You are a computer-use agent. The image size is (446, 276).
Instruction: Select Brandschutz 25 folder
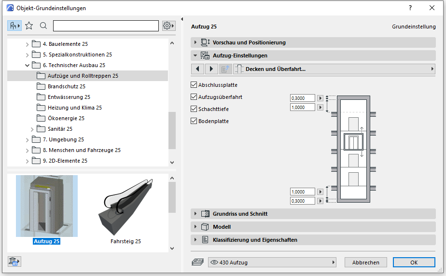(x=66, y=86)
